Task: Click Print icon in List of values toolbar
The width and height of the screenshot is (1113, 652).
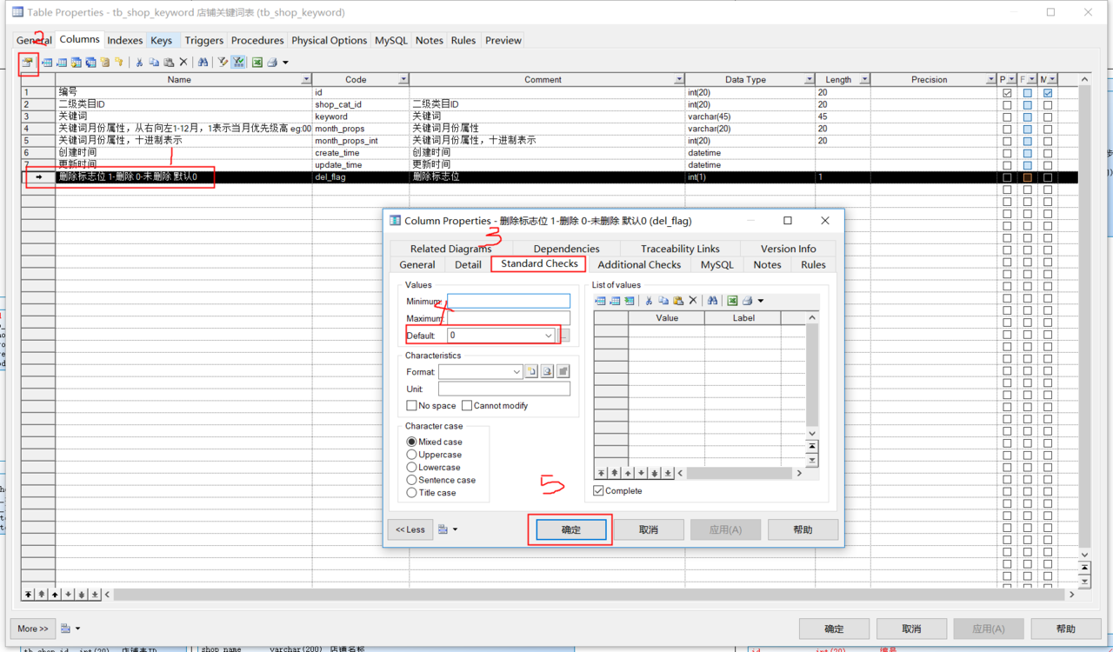Action: tap(747, 301)
